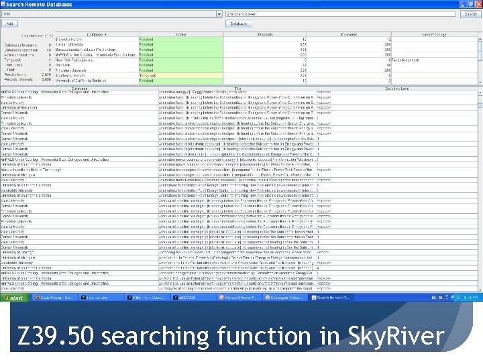Click the status table scrollbar up arrow
483x362 pixels.
[x=480, y=39]
